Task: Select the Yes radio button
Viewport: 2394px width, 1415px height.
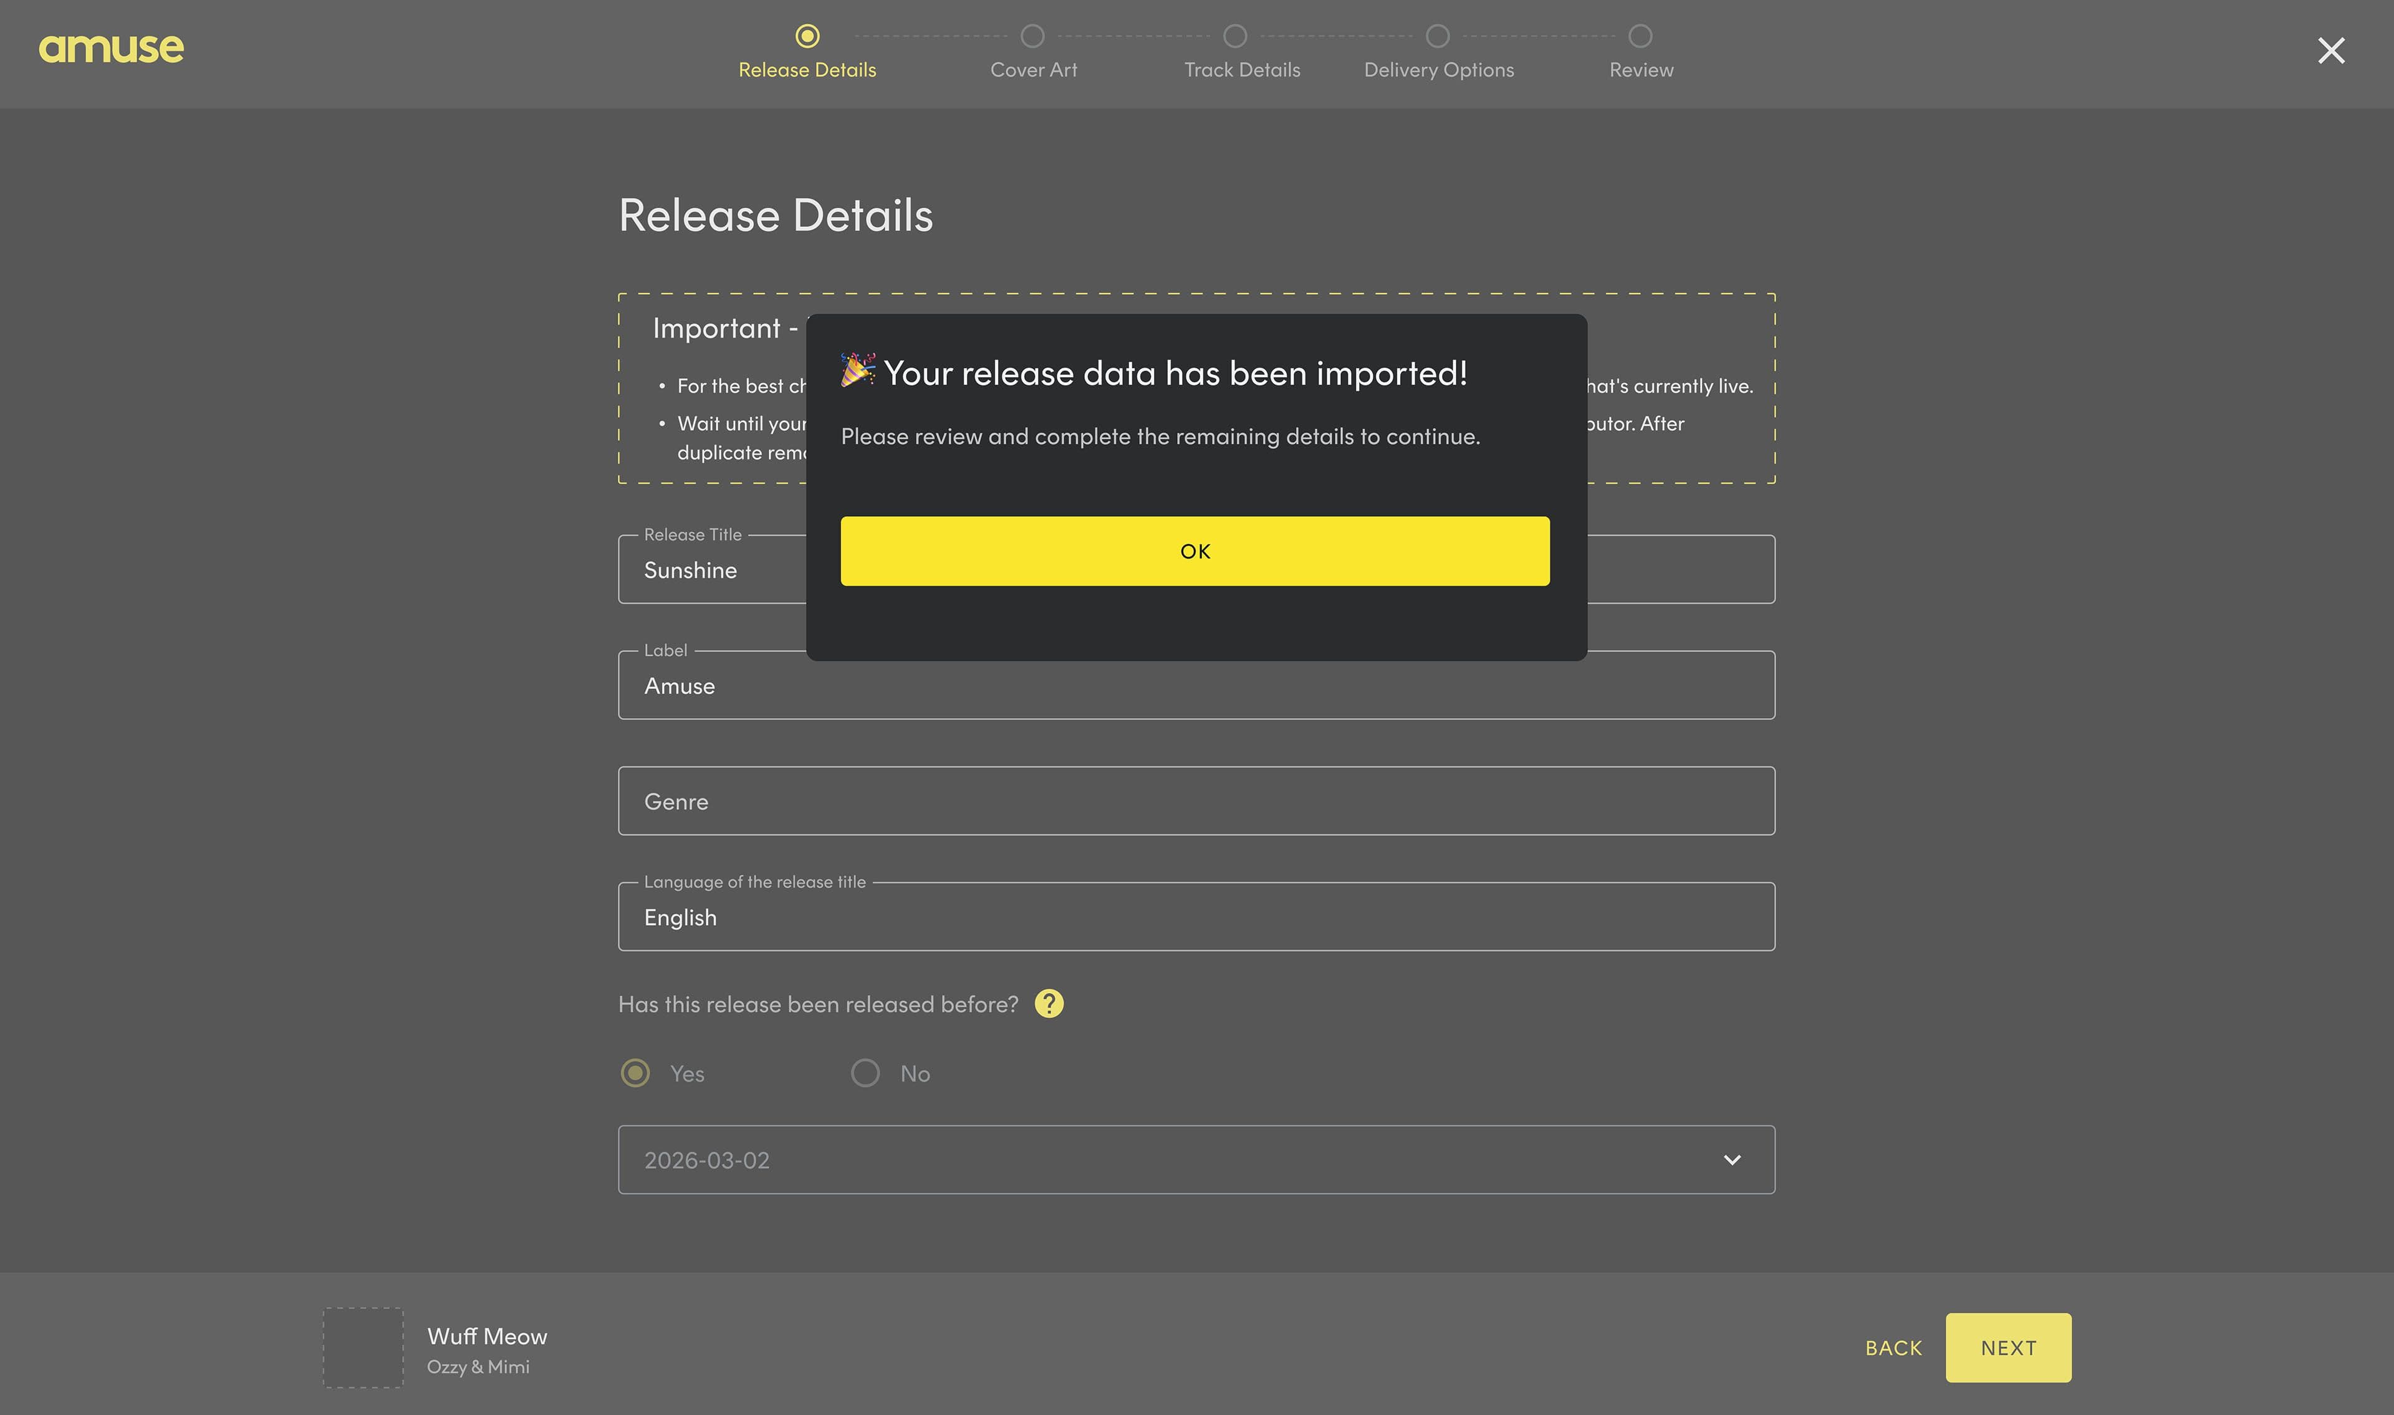Action: [635, 1073]
